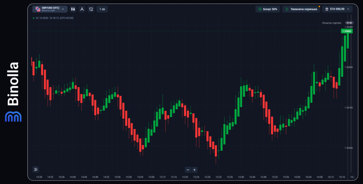The width and height of the screenshot is (363, 184).
Task: Click the 01.10.2025 server time text
Action: 55,18
